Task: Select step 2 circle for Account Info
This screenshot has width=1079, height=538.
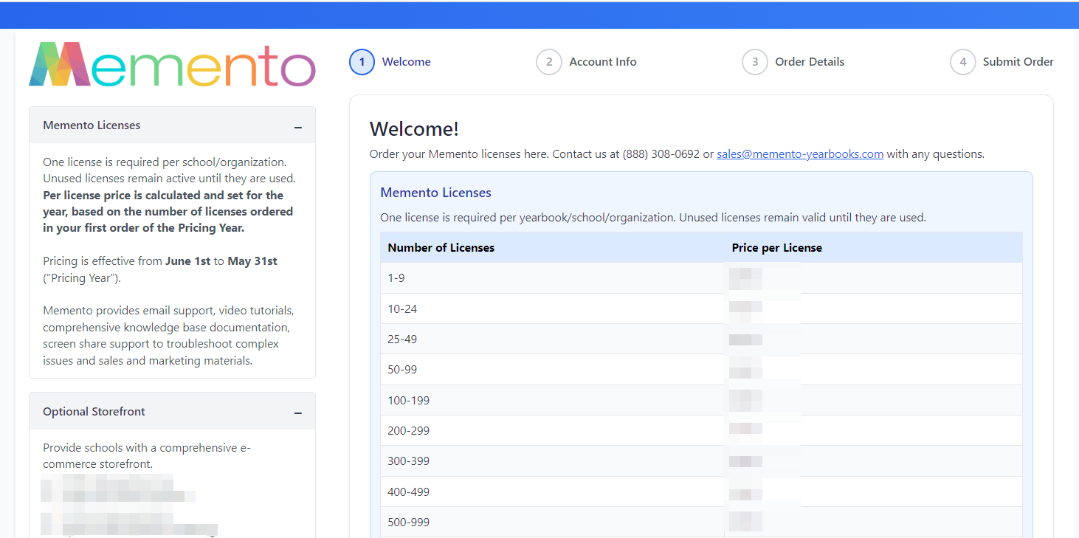Action: (x=549, y=62)
